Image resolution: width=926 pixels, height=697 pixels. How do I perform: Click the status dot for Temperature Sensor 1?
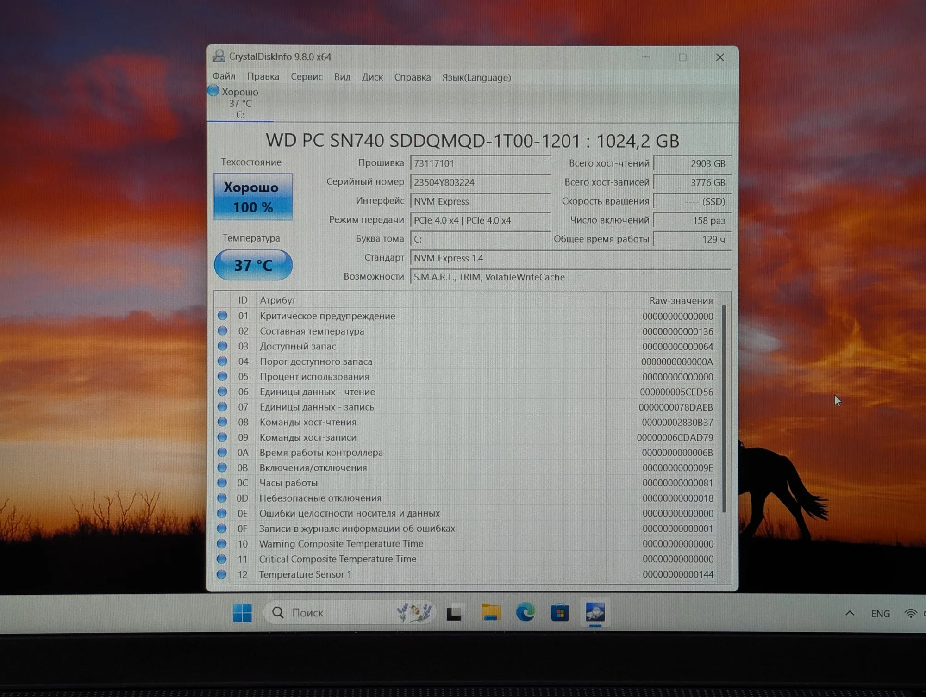pyautogui.click(x=222, y=574)
